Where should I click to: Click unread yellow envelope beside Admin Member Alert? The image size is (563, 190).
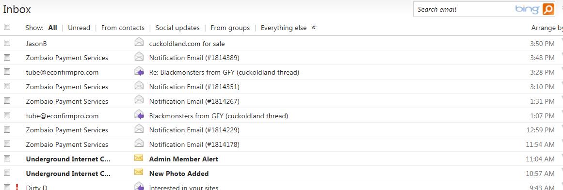click(x=139, y=158)
